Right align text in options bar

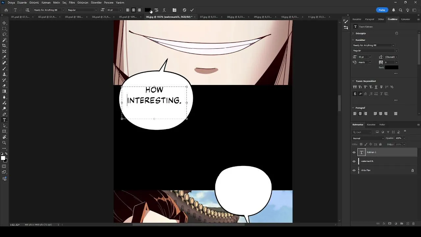[x=139, y=10]
